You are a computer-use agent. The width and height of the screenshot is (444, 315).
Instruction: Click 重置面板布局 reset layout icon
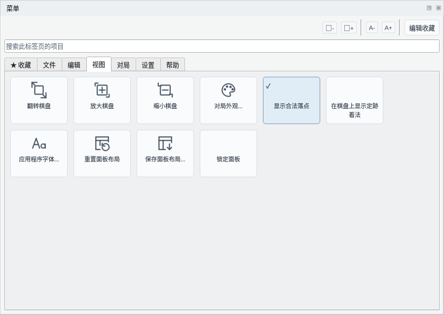pos(102,143)
